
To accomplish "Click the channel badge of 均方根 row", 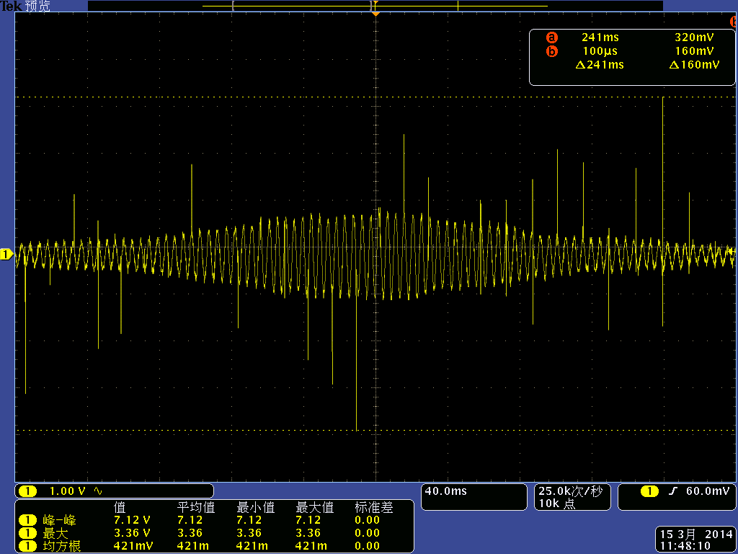I will coord(27,547).
